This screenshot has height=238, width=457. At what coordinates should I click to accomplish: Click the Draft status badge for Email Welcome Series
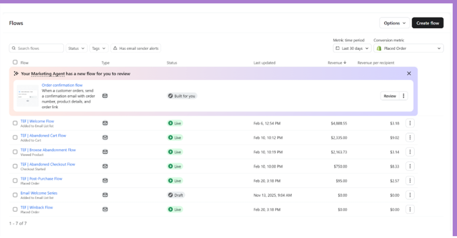(176, 195)
